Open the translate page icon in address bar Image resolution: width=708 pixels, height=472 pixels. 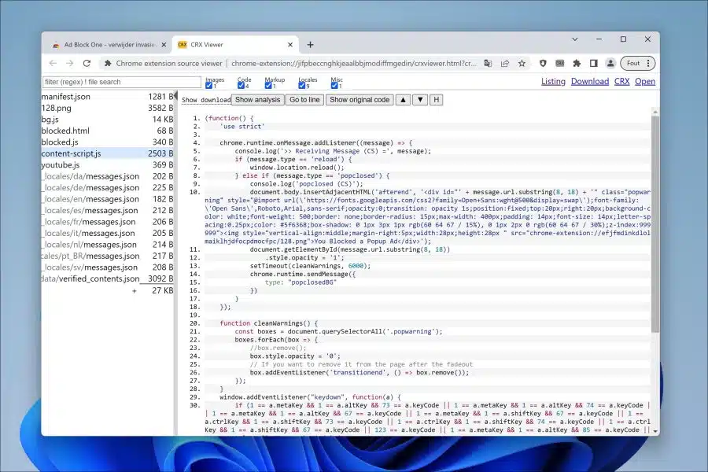tap(488, 63)
